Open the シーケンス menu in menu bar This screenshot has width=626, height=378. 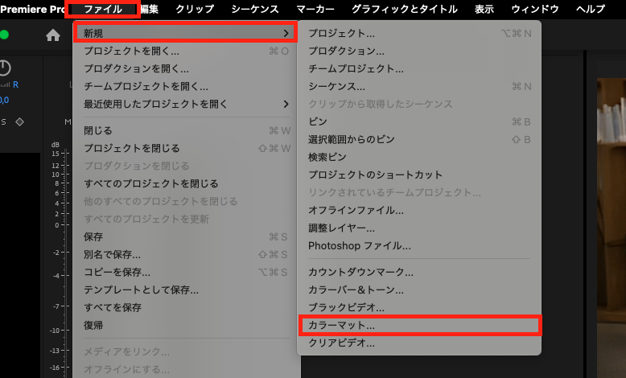(254, 10)
